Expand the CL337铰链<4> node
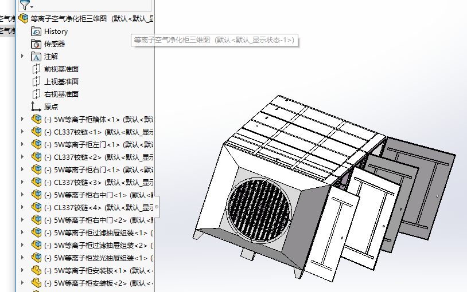The height and width of the screenshot is (292, 467). coord(22,207)
